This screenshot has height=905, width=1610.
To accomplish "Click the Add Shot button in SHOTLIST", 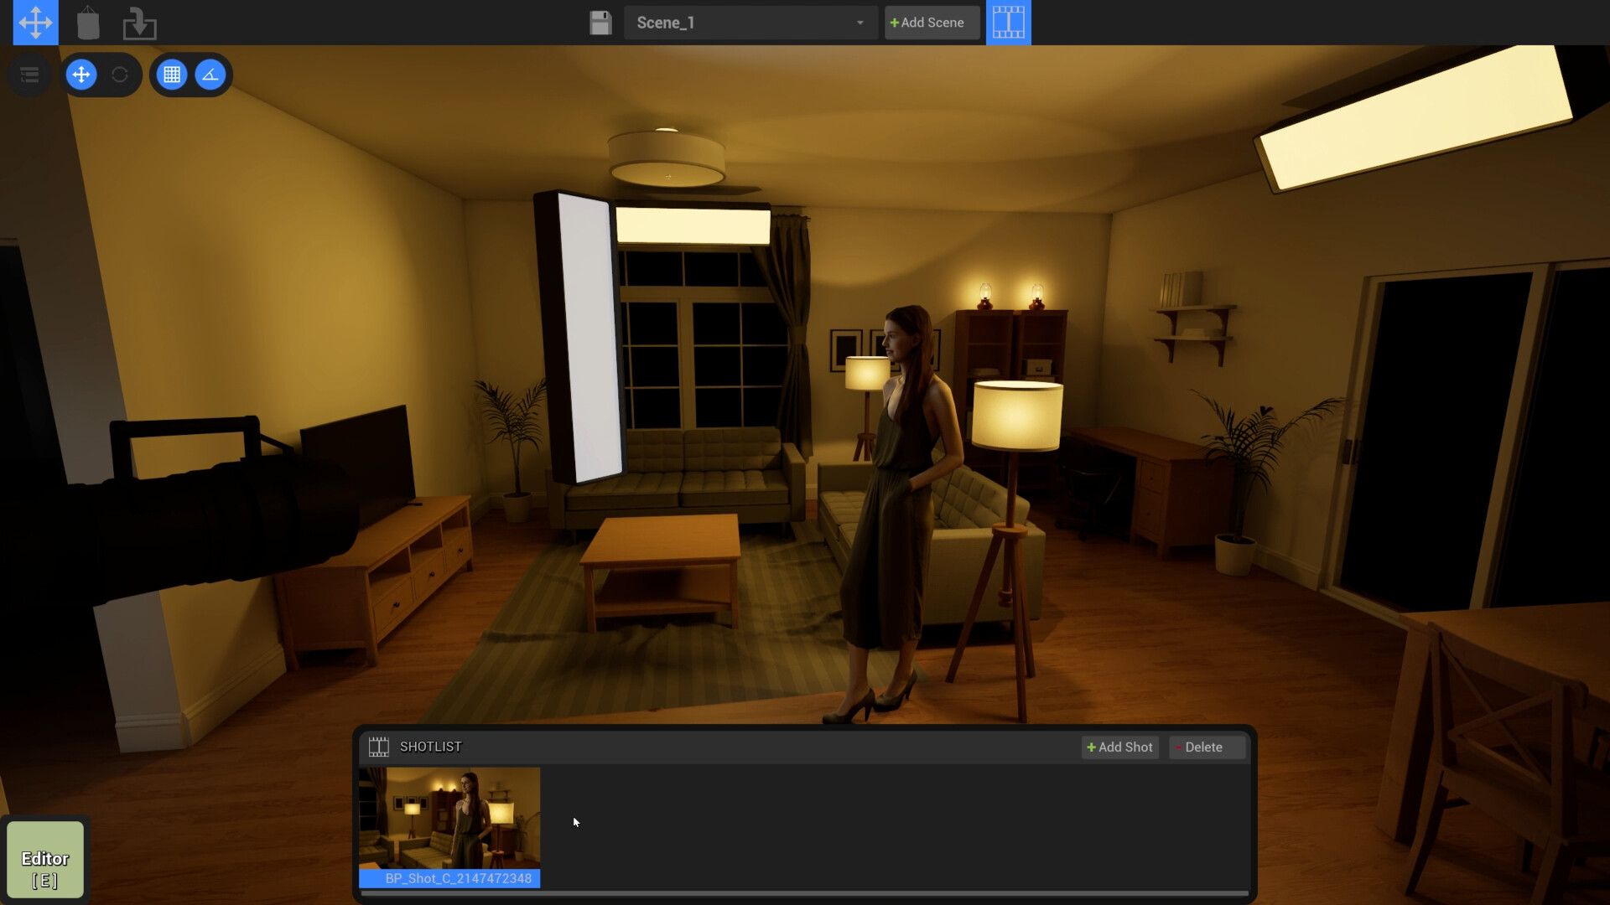I will (x=1119, y=747).
